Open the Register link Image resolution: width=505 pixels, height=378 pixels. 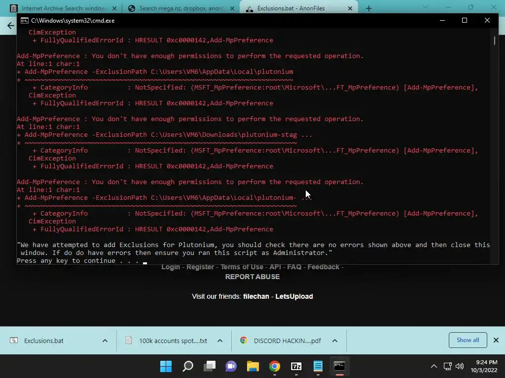point(200,267)
